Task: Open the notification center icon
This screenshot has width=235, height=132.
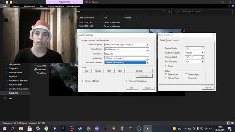Action: pyautogui.click(x=229, y=129)
